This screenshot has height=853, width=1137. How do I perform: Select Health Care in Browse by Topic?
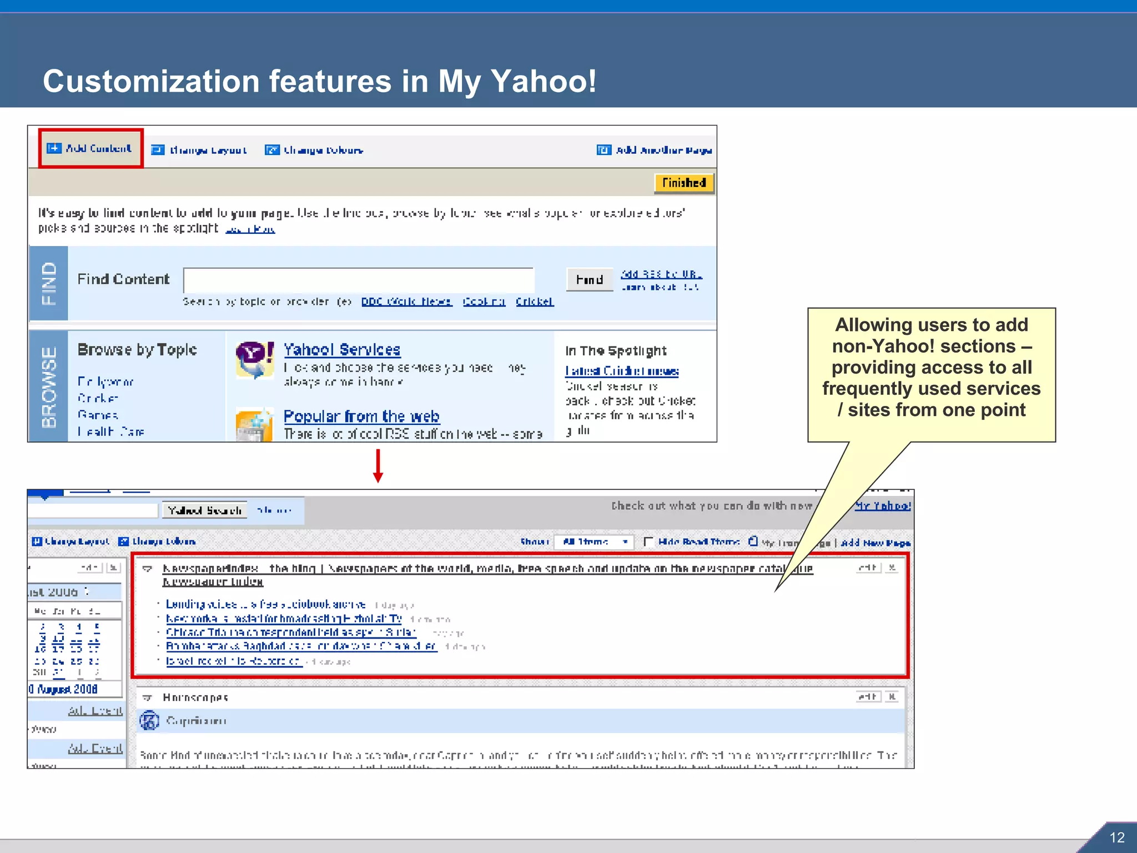coord(111,431)
